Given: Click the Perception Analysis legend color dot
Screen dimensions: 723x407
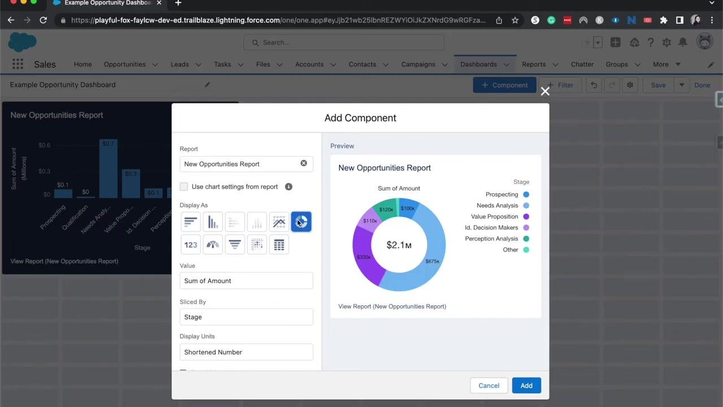Looking at the screenshot, I should coord(526,239).
